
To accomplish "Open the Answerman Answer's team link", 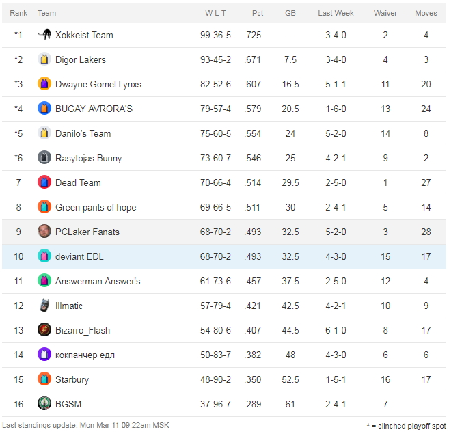I will click(98, 281).
